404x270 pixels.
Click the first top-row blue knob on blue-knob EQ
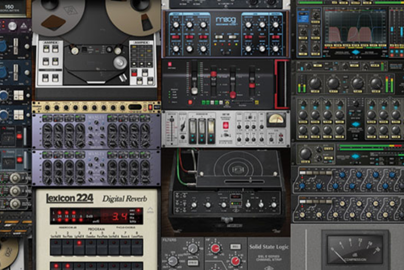pos(342,175)
